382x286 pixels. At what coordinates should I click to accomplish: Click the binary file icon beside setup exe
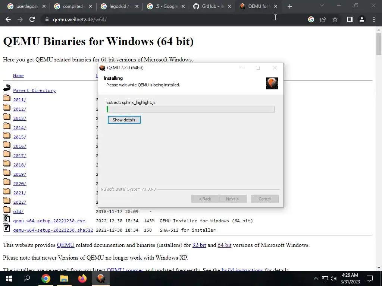pyautogui.click(x=7, y=218)
